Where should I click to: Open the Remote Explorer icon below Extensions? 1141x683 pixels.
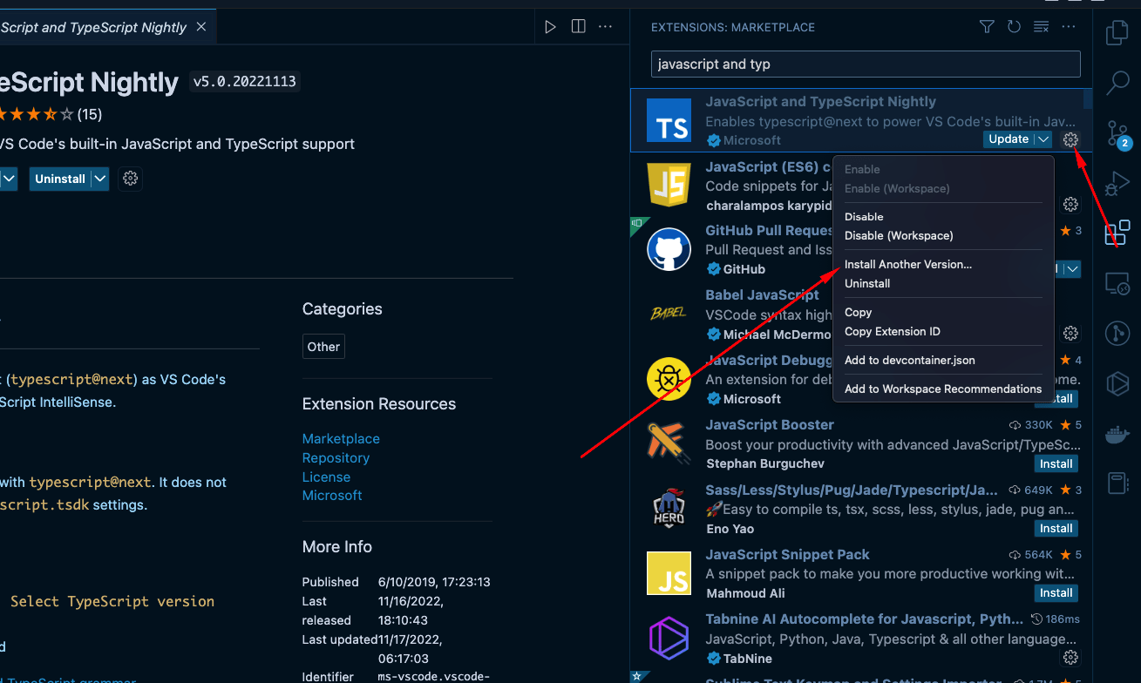click(x=1117, y=283)
